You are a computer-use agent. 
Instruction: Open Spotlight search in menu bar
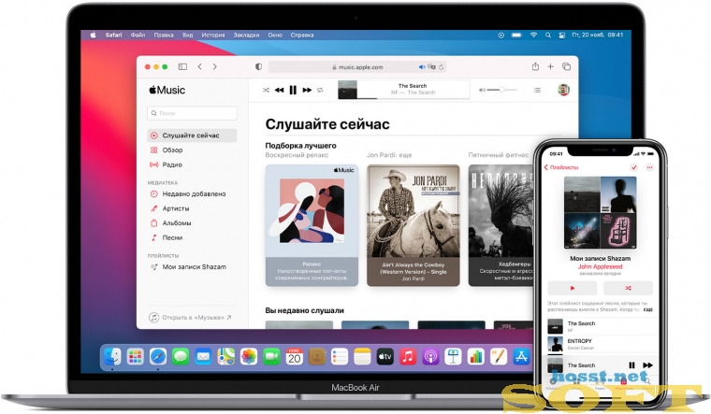[x=548, y=35]
